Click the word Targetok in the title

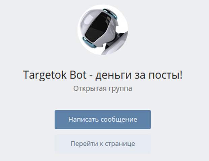click(x=44, y=75)
